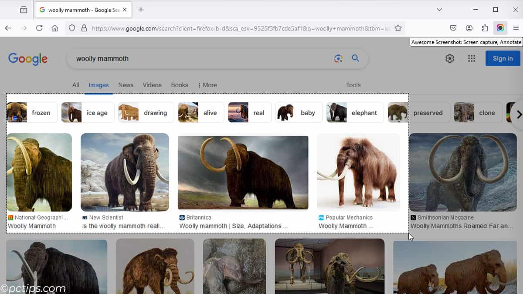The height and width of the screenshot is (294, 523).
Task: Click the Sign in button
Action: pyautogui.click(x=503, y=58)
